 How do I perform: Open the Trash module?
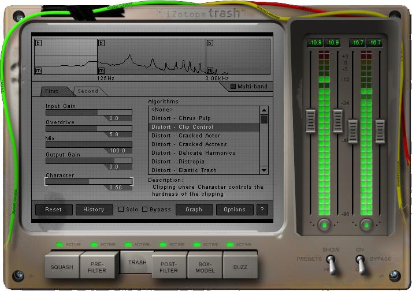click(137, 262)
